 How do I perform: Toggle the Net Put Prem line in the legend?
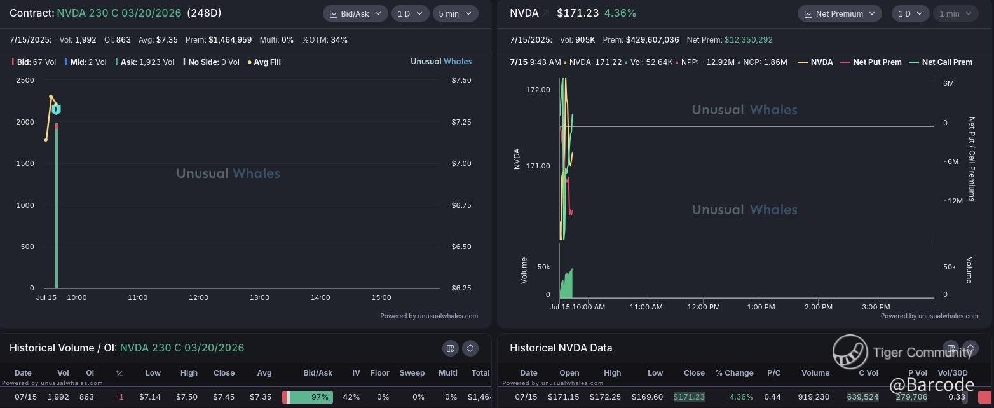871,62
